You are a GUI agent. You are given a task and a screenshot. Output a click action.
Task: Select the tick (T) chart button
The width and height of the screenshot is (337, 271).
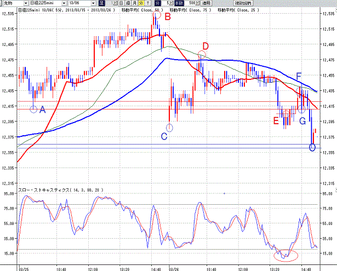click(x=147, y=3)
